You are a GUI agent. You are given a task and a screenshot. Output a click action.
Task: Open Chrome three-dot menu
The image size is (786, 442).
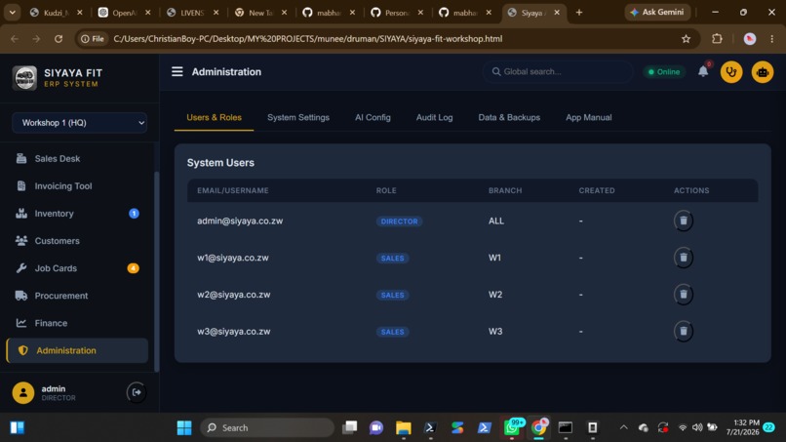(772, 39)
